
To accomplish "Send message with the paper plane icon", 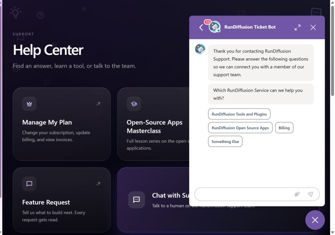I will (310, 194).
